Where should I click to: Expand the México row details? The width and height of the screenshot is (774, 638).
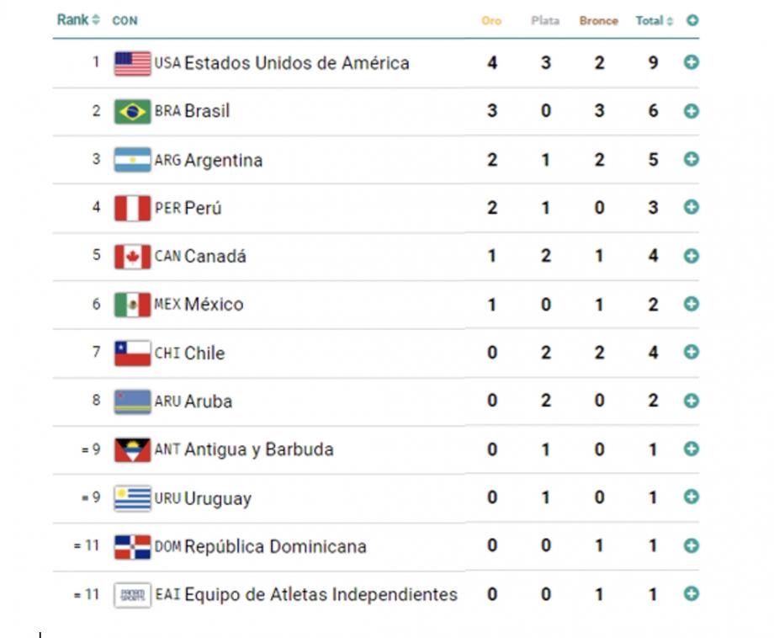pyautogui.click(x=691, y=304)
